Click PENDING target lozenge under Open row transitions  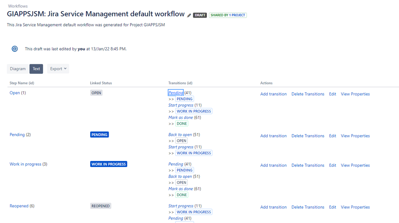185,99
